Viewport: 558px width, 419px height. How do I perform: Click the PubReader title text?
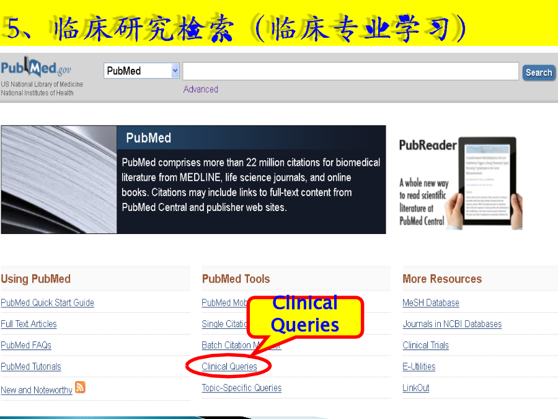pyautogui.click(x=428, y=145)
